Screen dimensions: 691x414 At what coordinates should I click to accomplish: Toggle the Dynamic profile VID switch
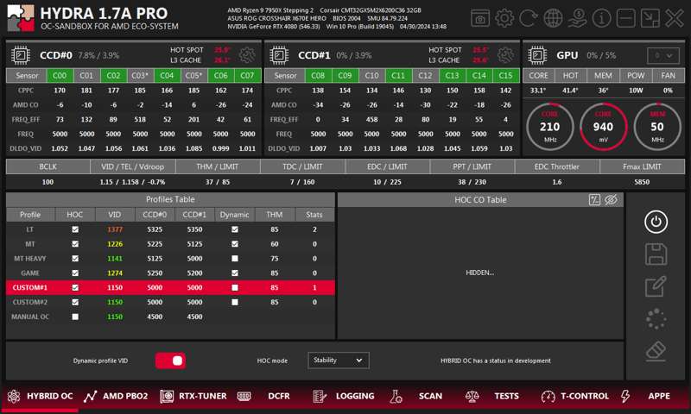[170, 361]
